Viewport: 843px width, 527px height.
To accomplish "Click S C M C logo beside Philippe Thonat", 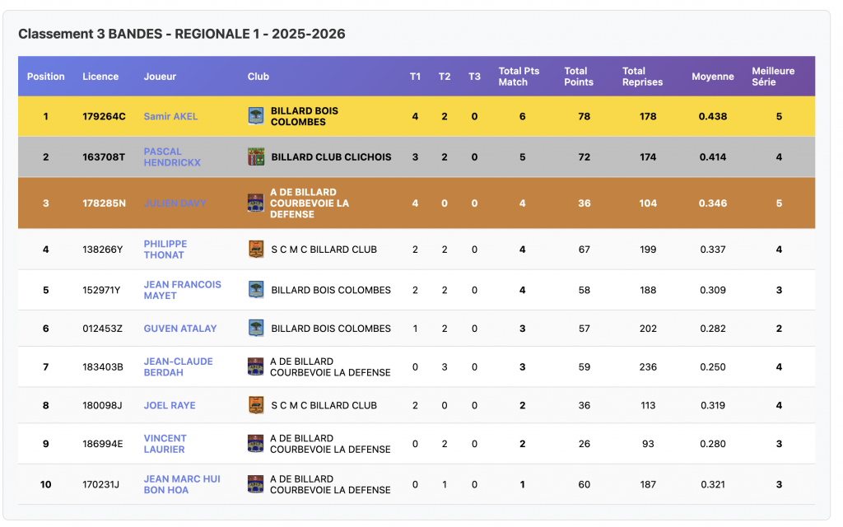I will click(256, 249).
